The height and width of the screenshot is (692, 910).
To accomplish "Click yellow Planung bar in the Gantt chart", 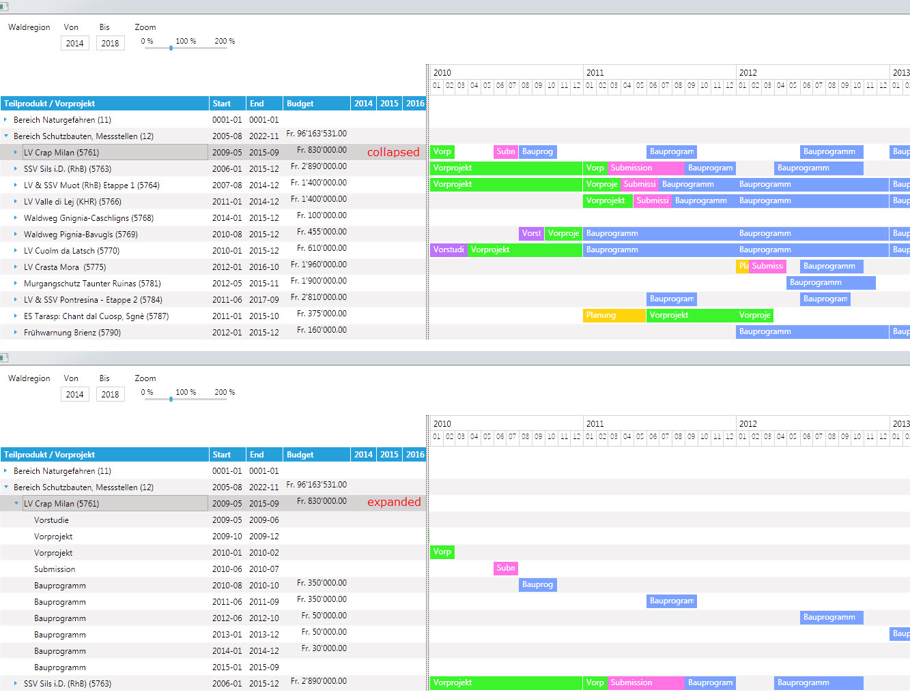I will (614, 316).
